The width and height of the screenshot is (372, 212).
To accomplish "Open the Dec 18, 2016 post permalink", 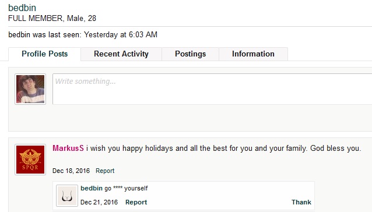I will [x=71, y=171].
